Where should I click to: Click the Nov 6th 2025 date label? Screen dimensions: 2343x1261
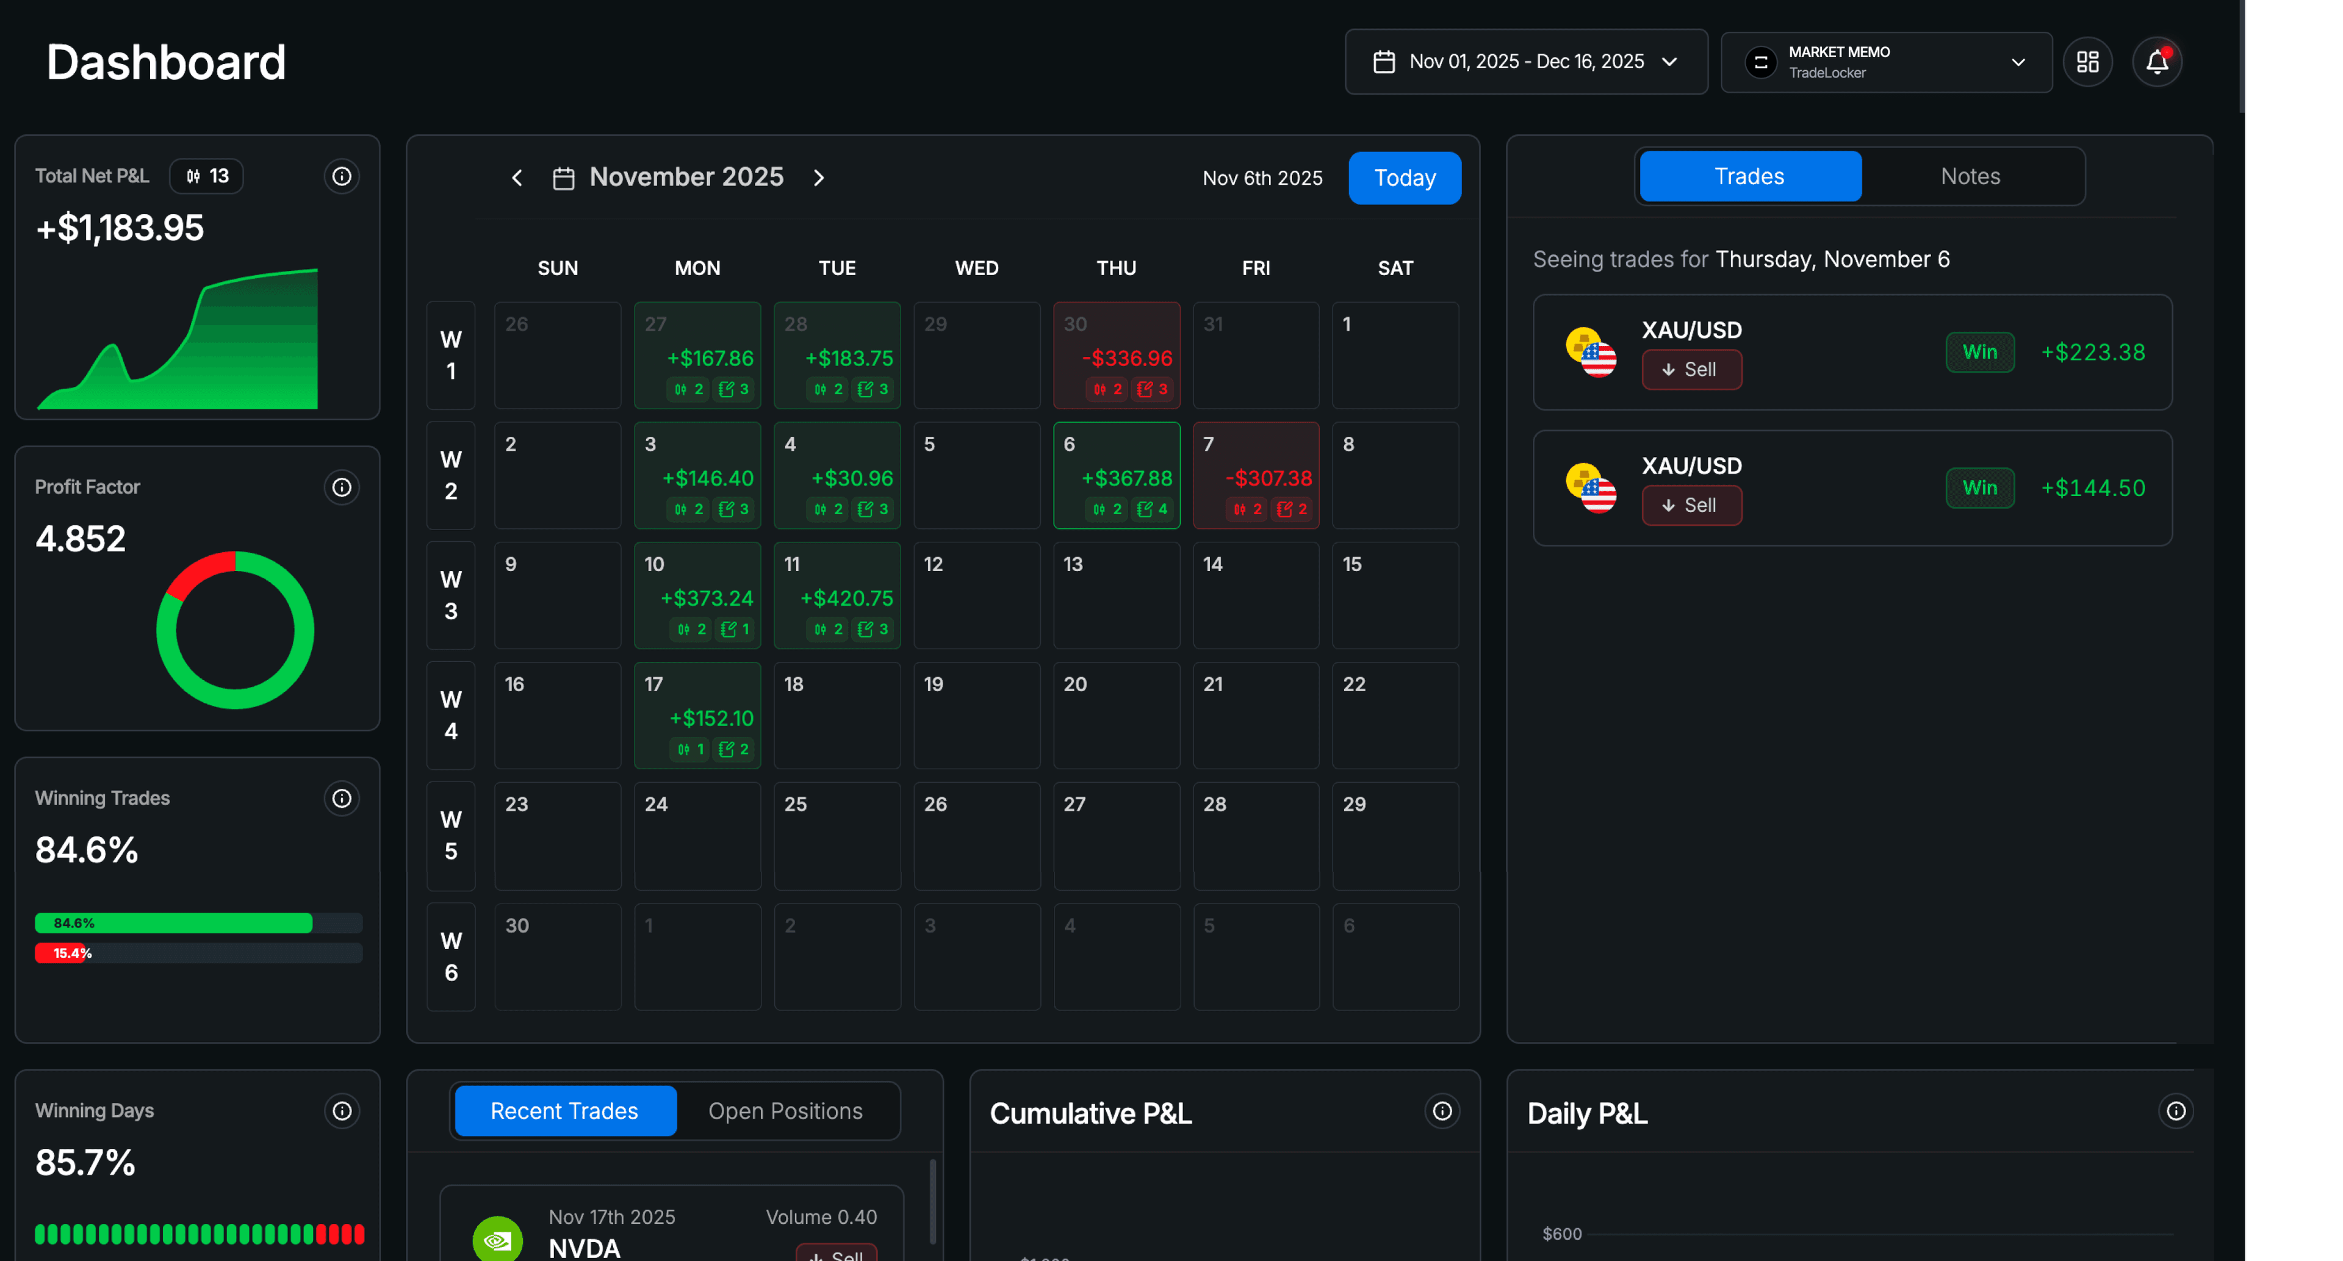[x=1262, y=178]
